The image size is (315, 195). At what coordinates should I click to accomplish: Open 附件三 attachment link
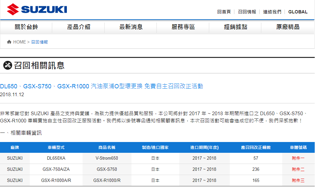[x=298, y=181]
